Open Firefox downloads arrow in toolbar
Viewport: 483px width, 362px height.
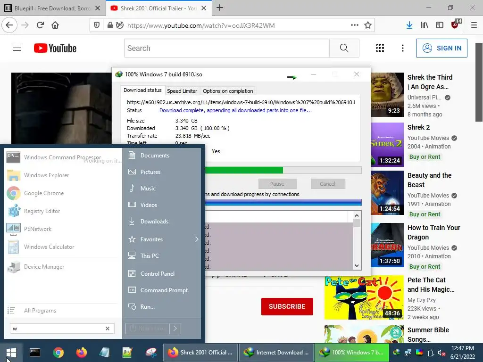(409, 25)
